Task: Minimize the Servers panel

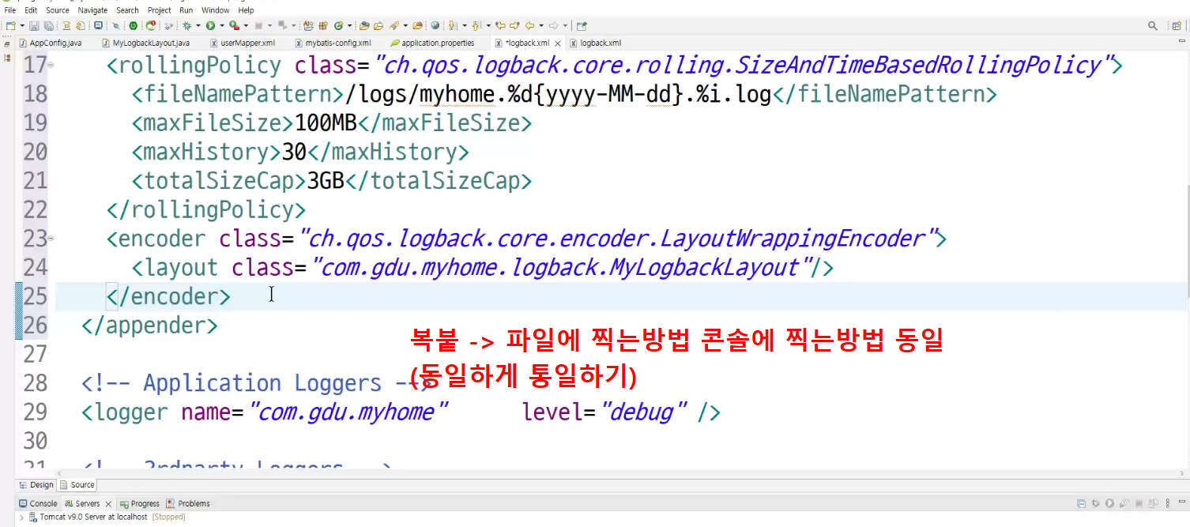Action: click(x=1182, y=502)
